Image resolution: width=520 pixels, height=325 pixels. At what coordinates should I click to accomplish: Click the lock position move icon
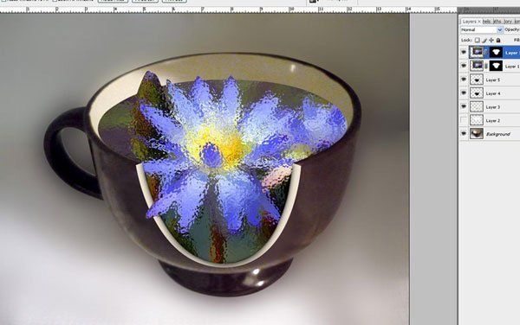(491, 40)
